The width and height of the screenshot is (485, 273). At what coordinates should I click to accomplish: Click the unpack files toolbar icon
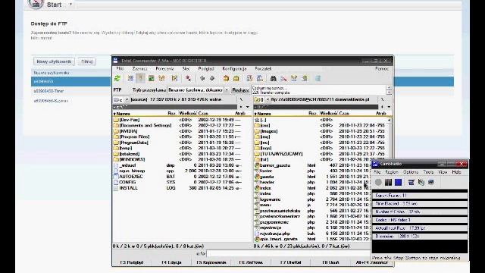coord(236,79)
